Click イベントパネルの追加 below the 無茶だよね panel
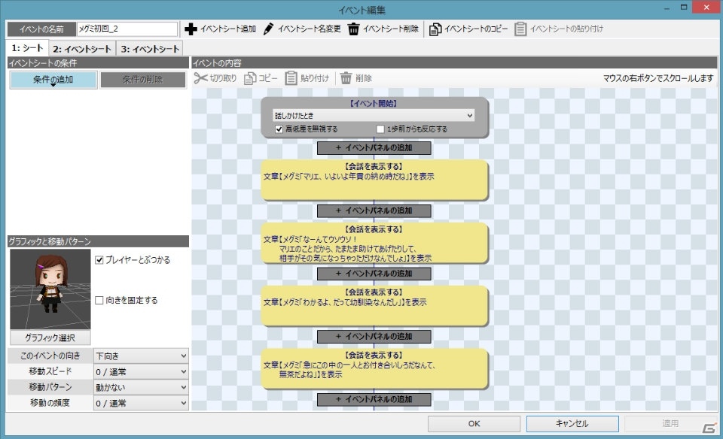The width and height of the screenshot is (723, 439). tap(374, 399)
